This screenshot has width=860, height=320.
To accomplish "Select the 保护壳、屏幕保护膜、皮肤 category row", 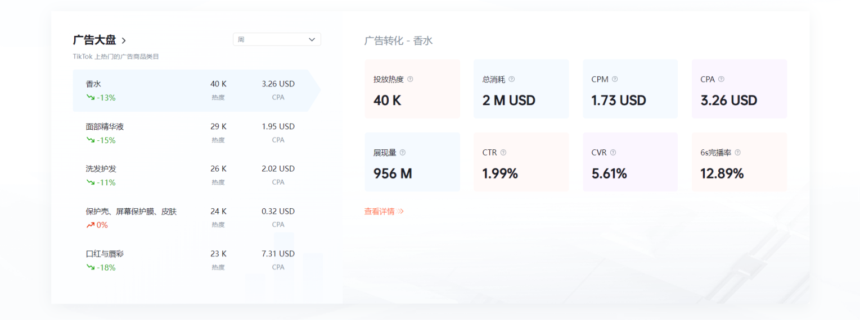I will (x=191, y=218).
